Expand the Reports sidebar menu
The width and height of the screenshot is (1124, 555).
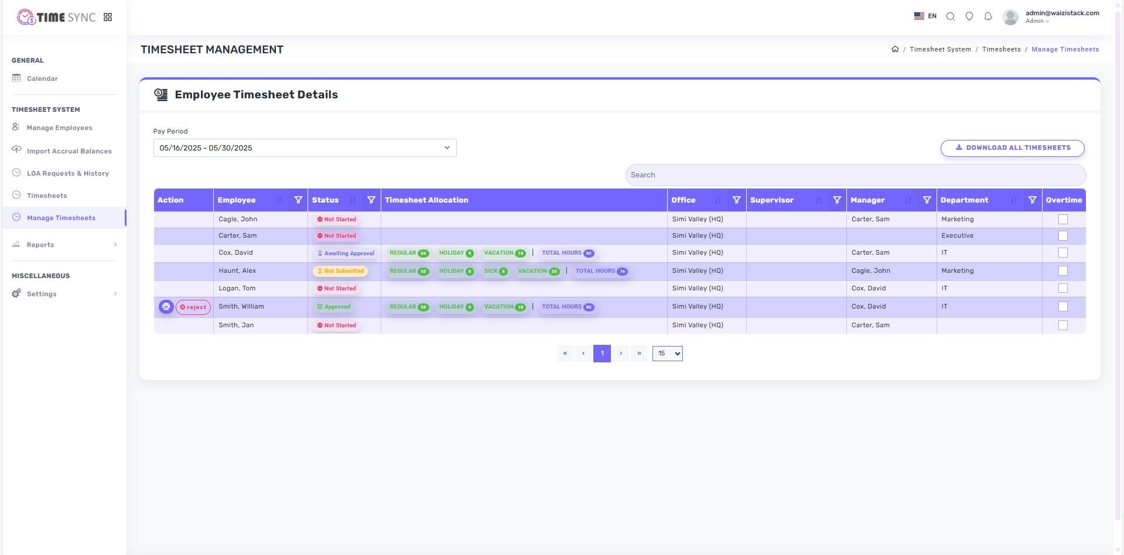tap(64, 245)
